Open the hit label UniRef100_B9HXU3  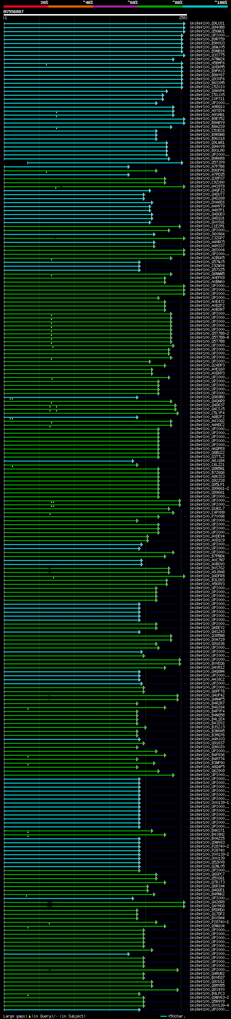coord(207,43)
